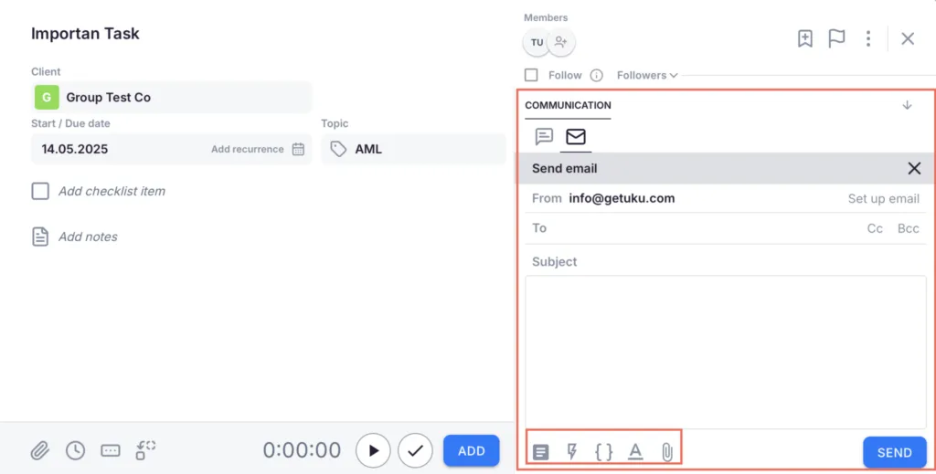936x474 pixels.
Task: Click the 0:00:00 timer display
Action: [x=302, y=450]
